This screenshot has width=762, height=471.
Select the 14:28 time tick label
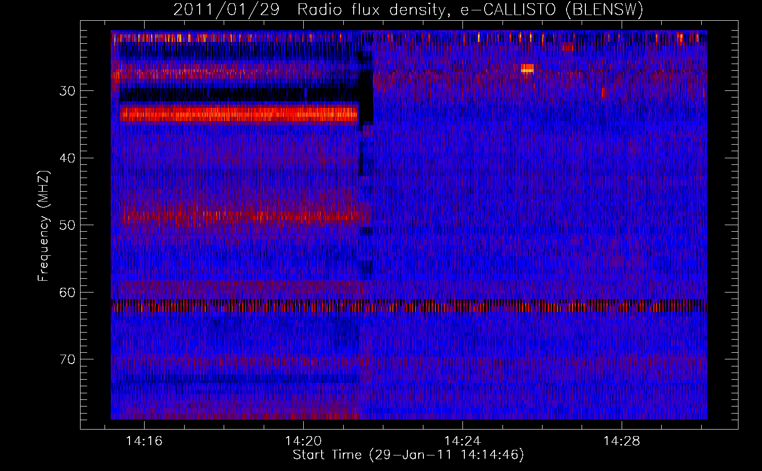[x=622, y=441]
